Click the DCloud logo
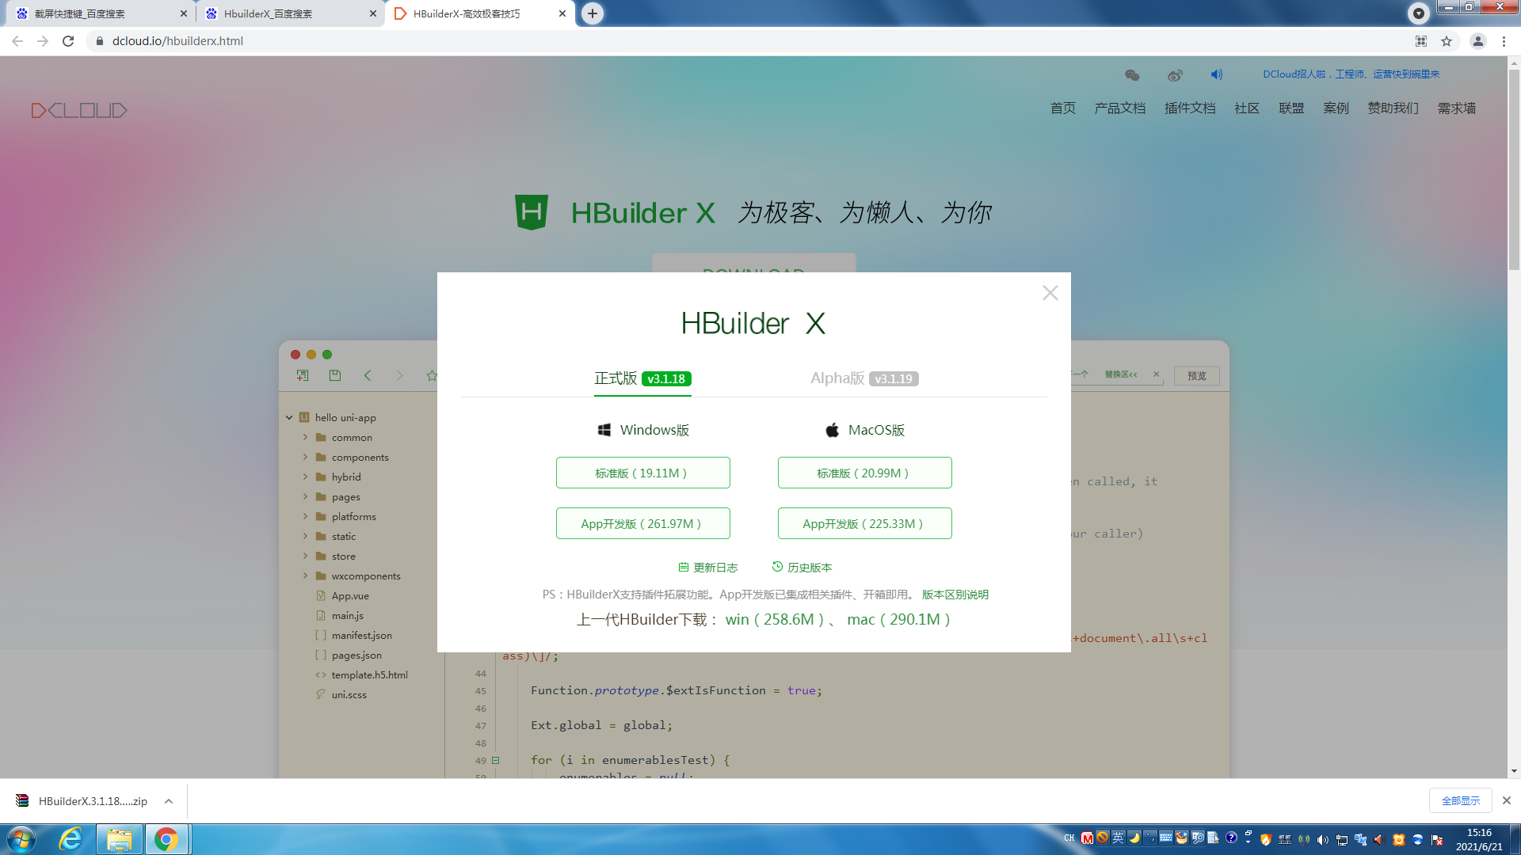The height and width of the screenshot is (855, 1521). pyautogui.click(x=79, y=110)
